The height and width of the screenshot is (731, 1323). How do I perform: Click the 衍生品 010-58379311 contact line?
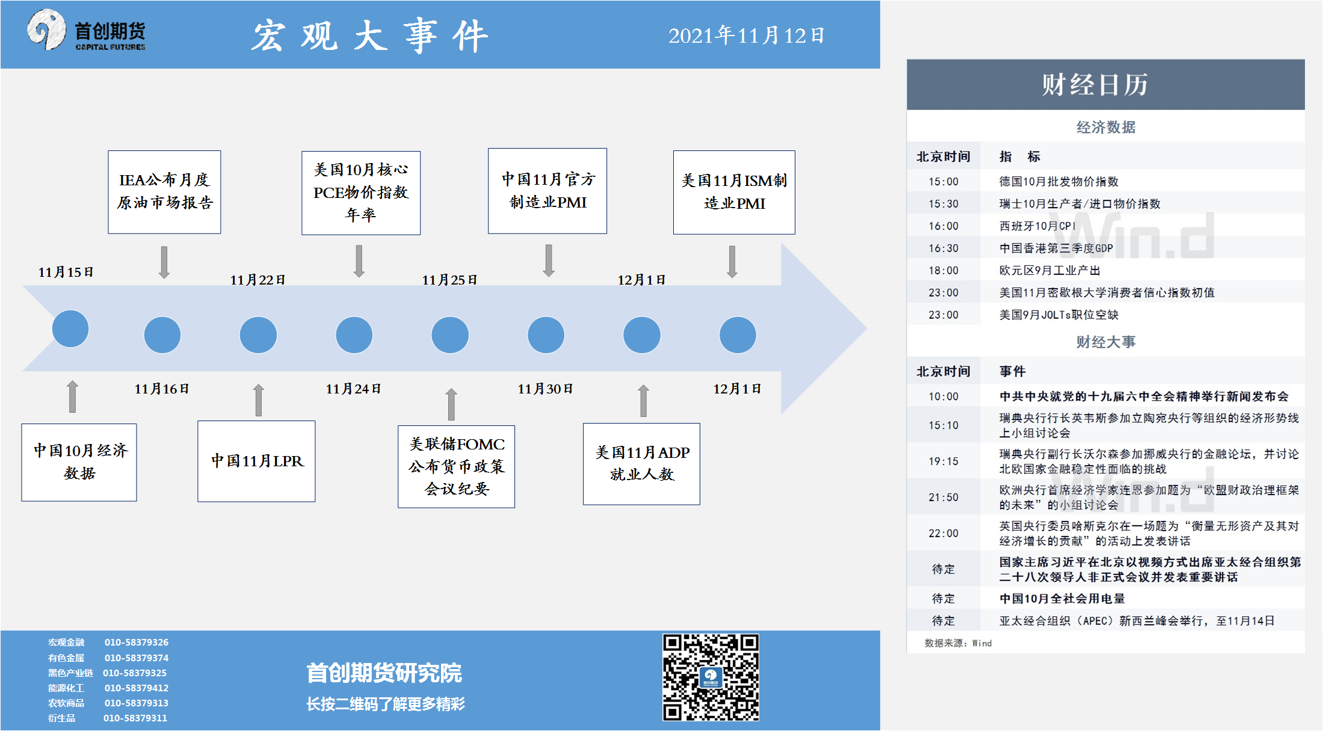click(108, 718)
